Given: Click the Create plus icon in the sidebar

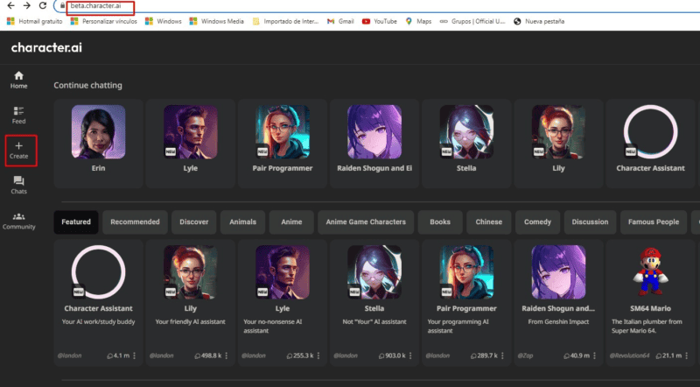Looking at the screenshot, I should click(x=18, y=145).
